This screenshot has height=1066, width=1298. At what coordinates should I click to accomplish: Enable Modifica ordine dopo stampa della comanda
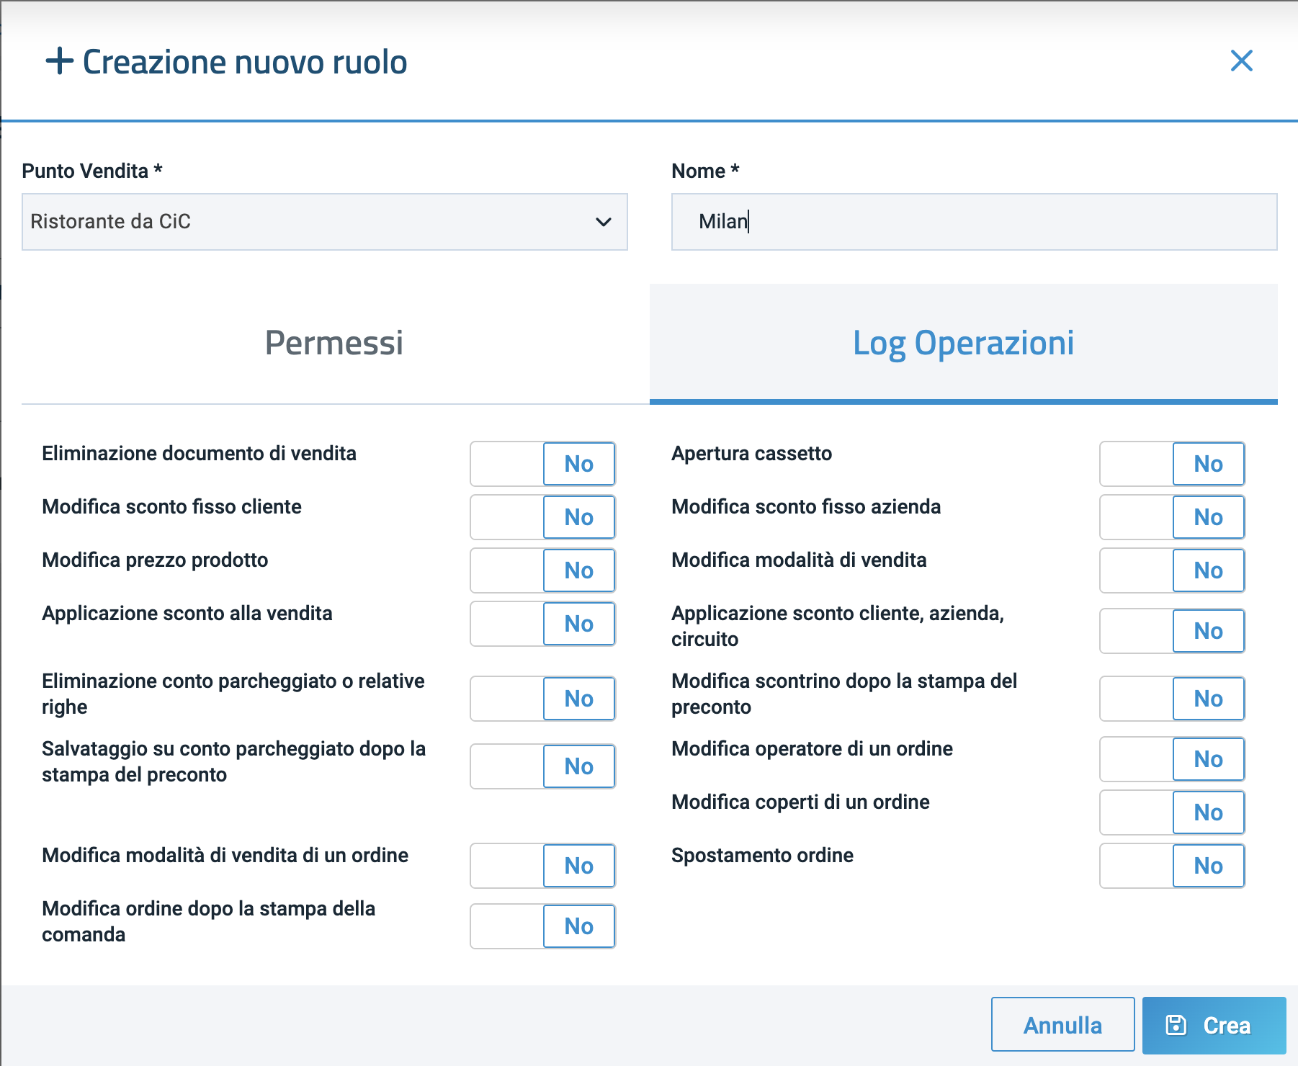pos(542,926)
